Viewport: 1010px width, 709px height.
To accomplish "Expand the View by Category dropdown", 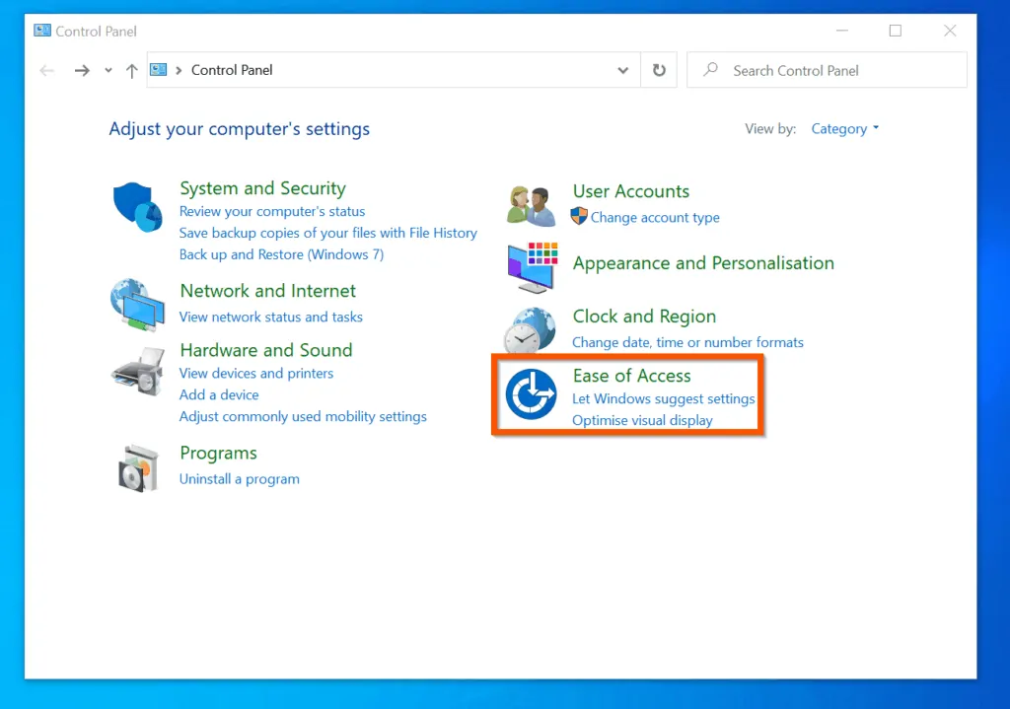I will (x=844, y=129).
